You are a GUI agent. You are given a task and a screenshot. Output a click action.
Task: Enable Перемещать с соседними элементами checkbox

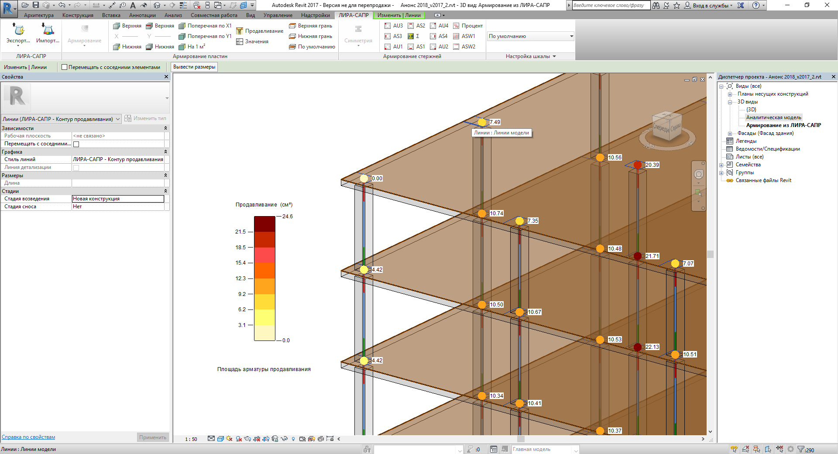coord(65,67)
